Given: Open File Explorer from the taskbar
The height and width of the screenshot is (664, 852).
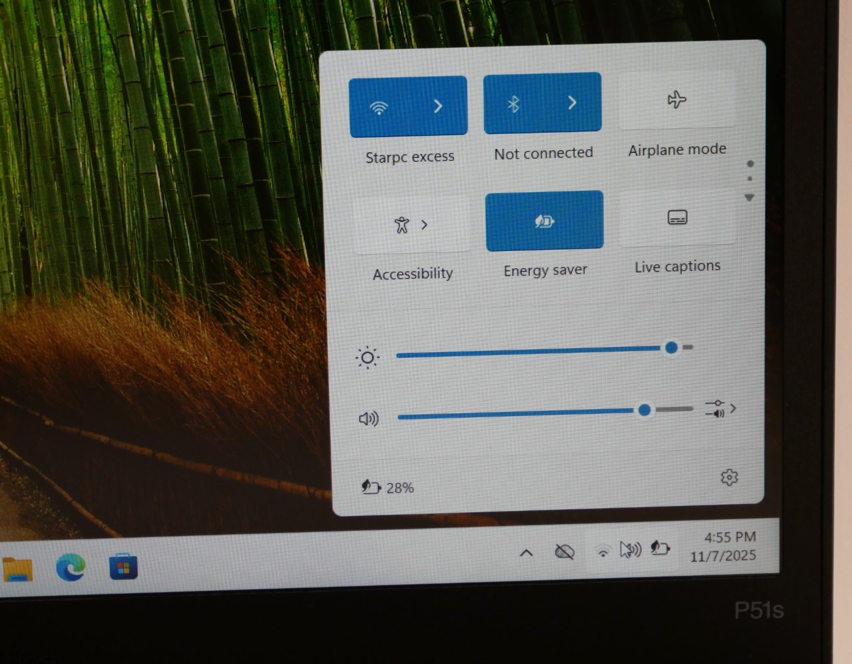Looking at the screenshot, I should pos(18,569).
